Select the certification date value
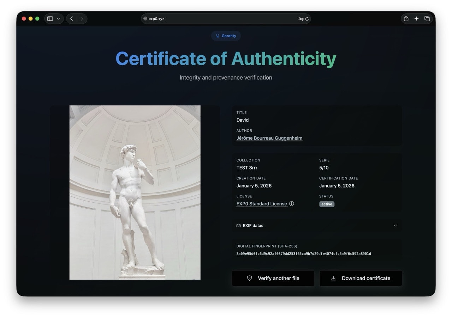Viewport: 452px width, 318px height. click(x=337, y=186)
